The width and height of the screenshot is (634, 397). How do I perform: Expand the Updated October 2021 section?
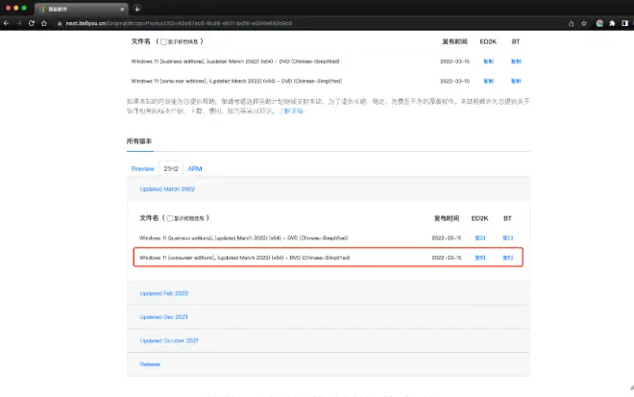[169, 340]
